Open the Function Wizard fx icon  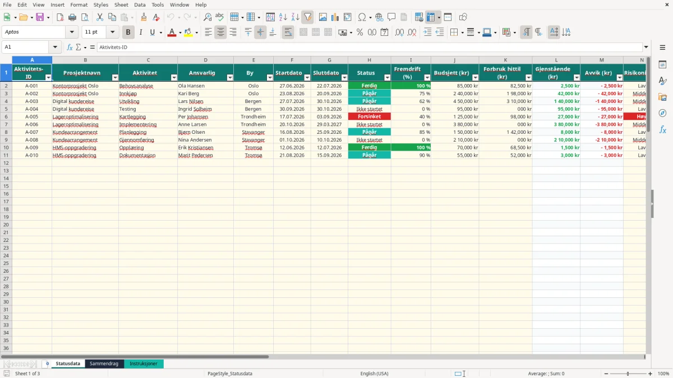point(70,47)
